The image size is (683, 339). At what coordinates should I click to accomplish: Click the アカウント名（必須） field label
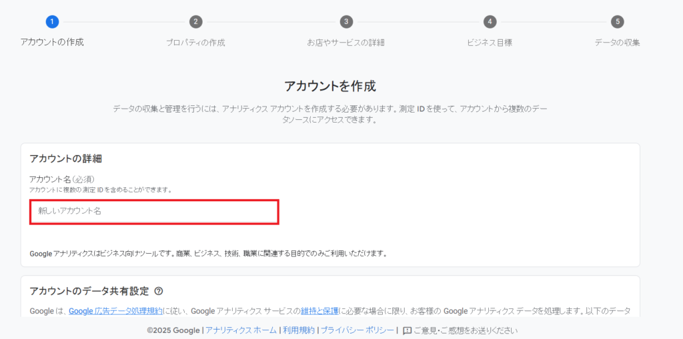[x=61, y=179]
